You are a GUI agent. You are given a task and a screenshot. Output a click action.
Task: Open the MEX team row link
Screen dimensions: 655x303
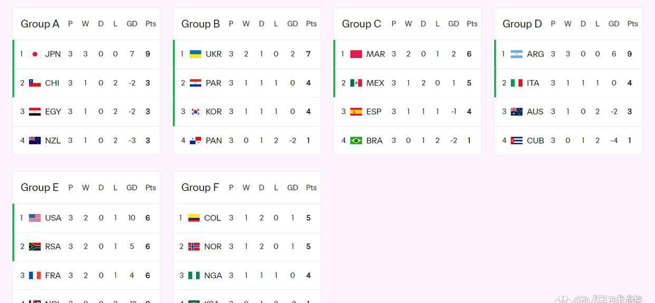(x=375, y=83)
